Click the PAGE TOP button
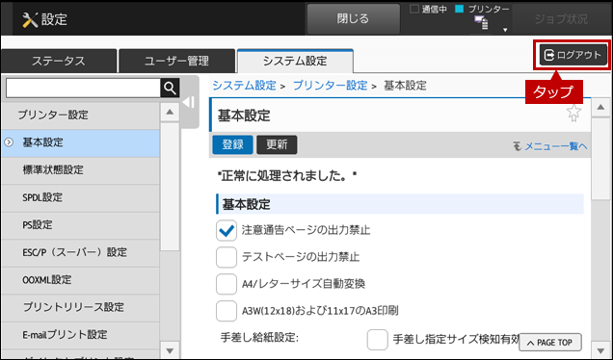The width and height of the screenshot is (613, 360). [550, 343]
